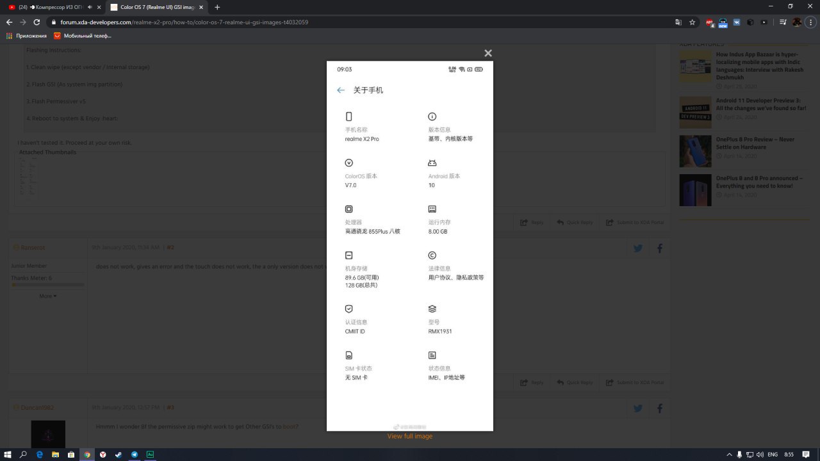Viewport: 820px width, 461px height.
Task: Share post #3 on Twitter
Action: pyautogui.click(x=638, y=408)
